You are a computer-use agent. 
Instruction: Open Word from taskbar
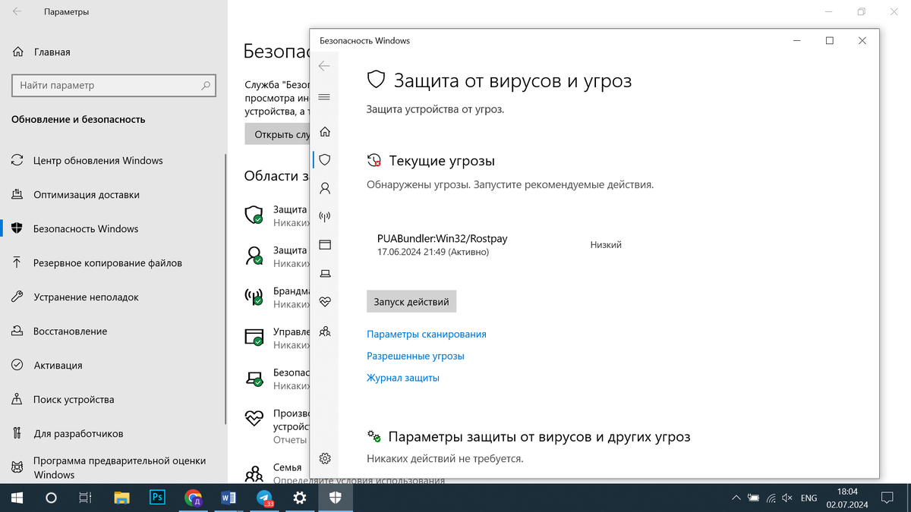pyautogui.click(x=229, y=498)
